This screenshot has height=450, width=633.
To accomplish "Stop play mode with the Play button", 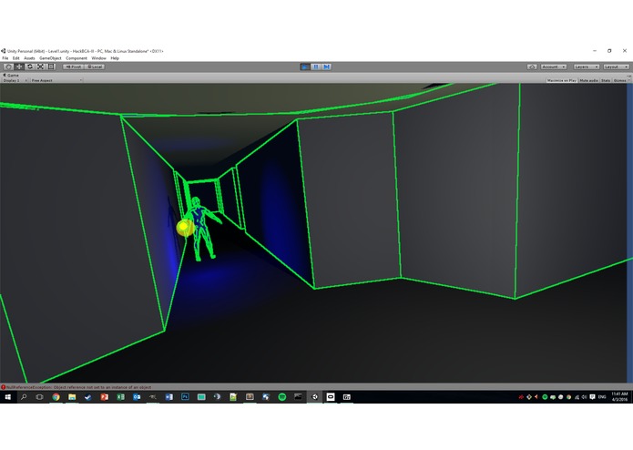I will pyautogui.click(x=305, y=66).
